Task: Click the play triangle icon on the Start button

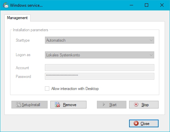Action: [x=104, y=104]
